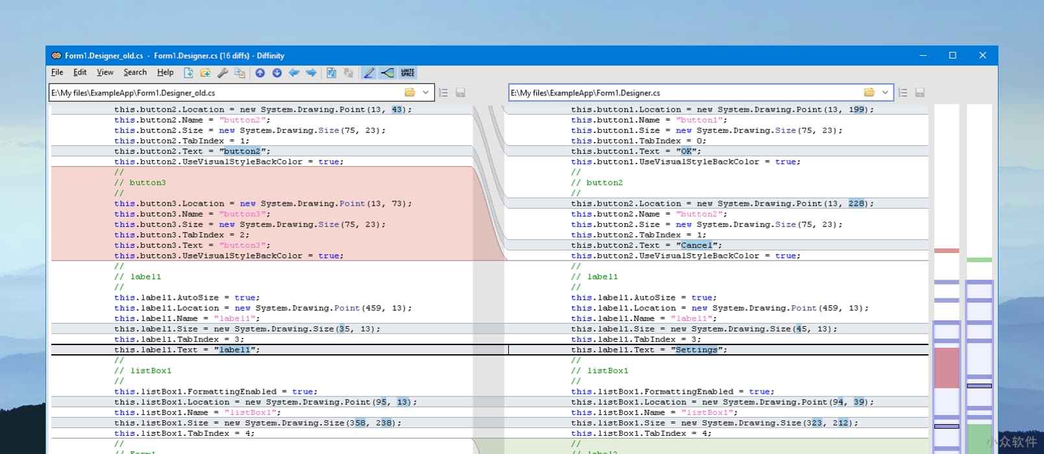
Task: Open the View menu
Action: point(105,73)
